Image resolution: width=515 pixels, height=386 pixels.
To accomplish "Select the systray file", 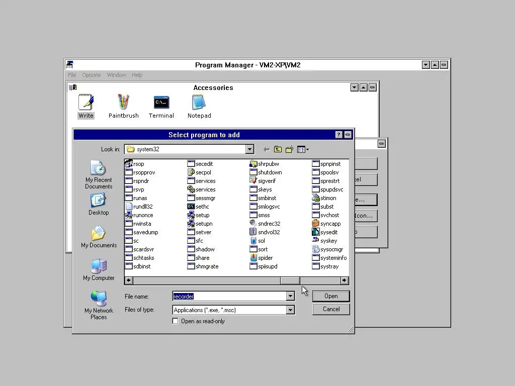I will (325, 266).
